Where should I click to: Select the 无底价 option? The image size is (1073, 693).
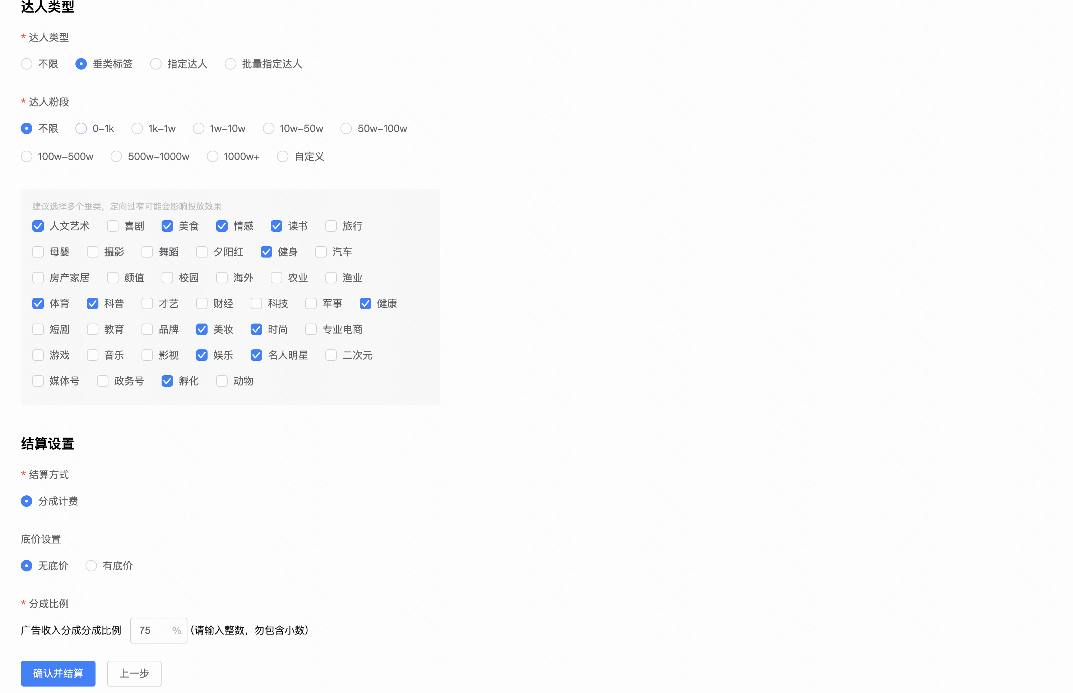[x=27, y=566]
